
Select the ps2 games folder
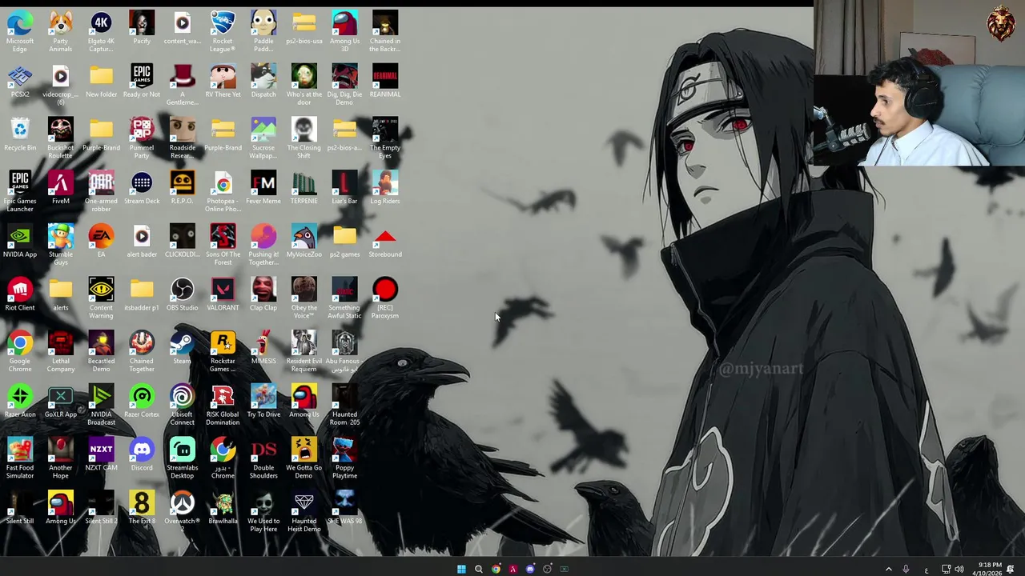coord(344,242)
